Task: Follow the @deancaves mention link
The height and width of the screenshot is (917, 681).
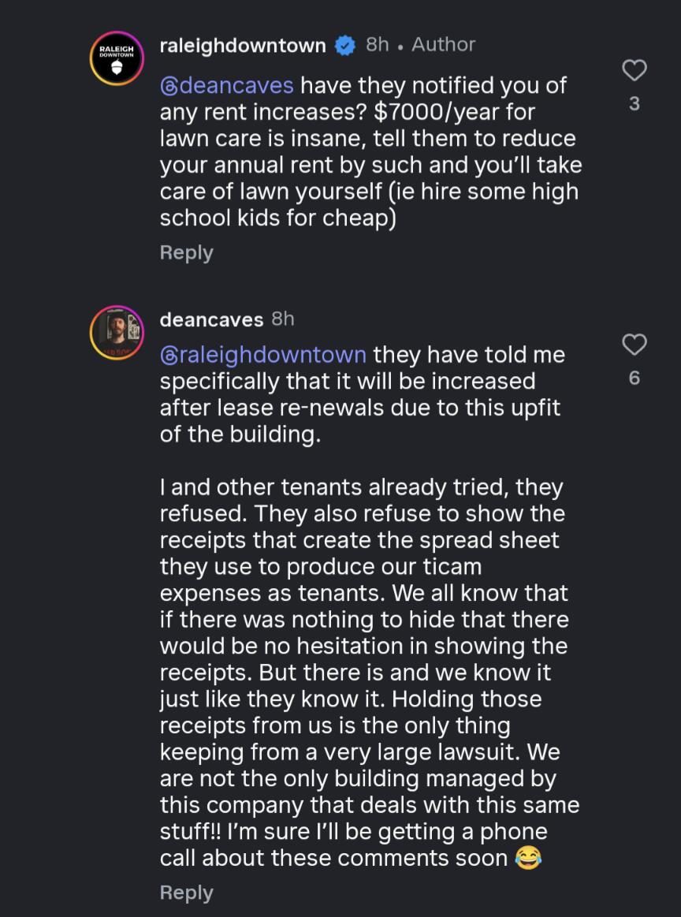Action: [x=227, y=85]
